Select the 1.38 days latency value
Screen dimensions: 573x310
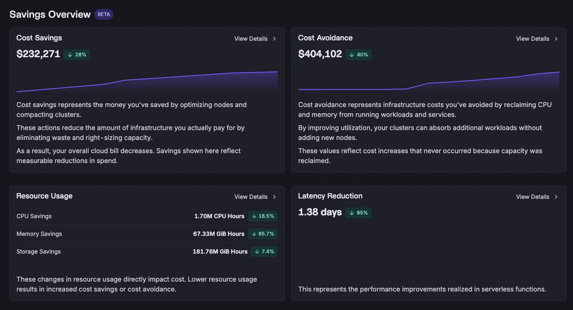pyautogui.click(x=320, y=212)
